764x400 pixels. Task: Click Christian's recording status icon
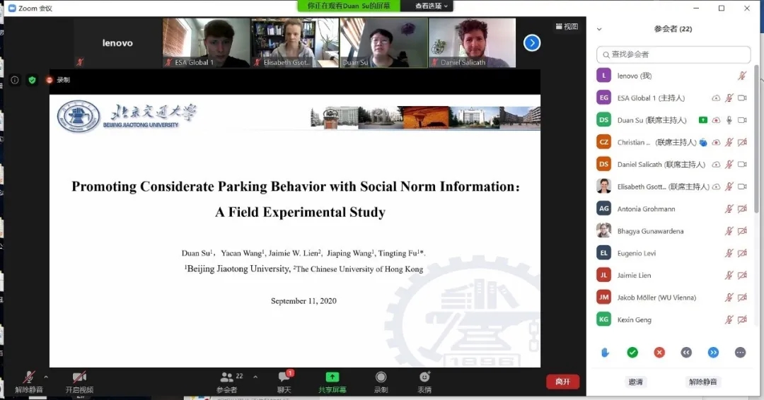click(716, 142)
